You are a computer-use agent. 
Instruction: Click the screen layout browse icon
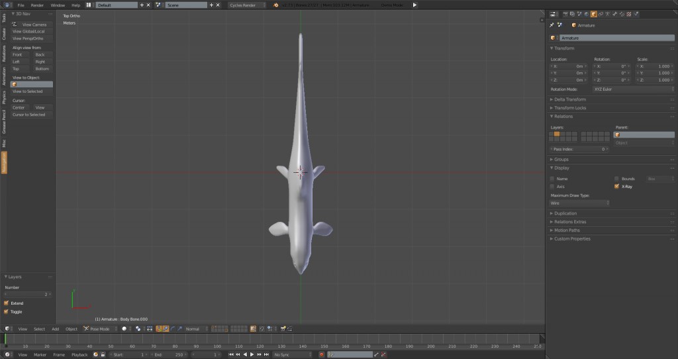point(89,5)
